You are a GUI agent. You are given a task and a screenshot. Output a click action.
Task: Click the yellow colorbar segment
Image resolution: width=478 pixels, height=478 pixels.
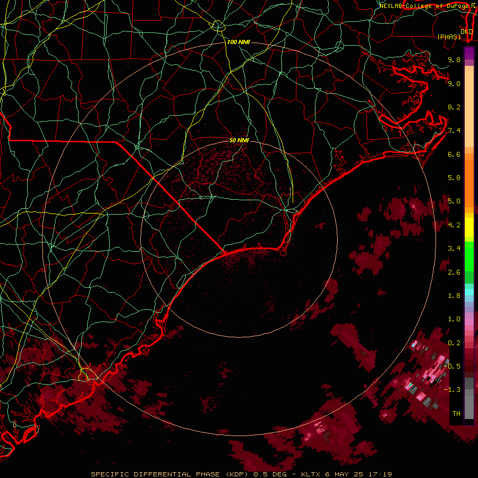[x=469, y=227]
